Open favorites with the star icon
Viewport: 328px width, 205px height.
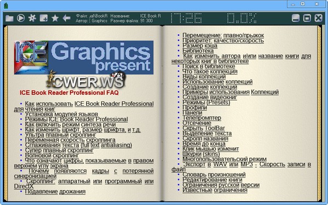[55, 18]
